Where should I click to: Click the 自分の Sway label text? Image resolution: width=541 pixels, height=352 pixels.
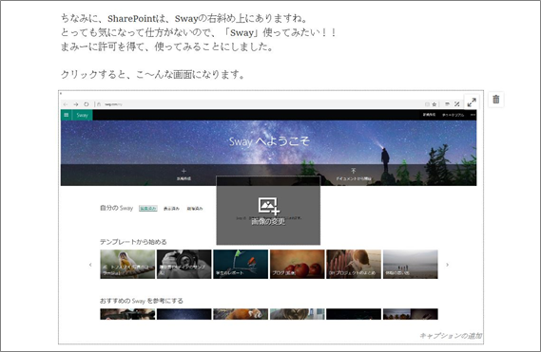coord(116,208)
